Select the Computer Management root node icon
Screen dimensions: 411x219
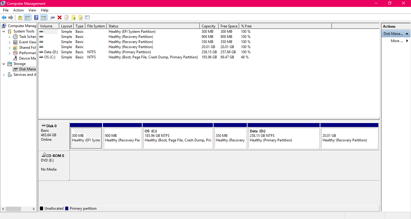[4, 26]
